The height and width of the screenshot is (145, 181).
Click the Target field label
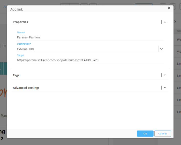(21, 55)
